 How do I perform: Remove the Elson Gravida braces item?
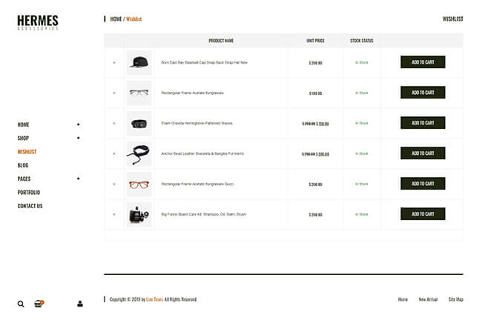(114, 123)
